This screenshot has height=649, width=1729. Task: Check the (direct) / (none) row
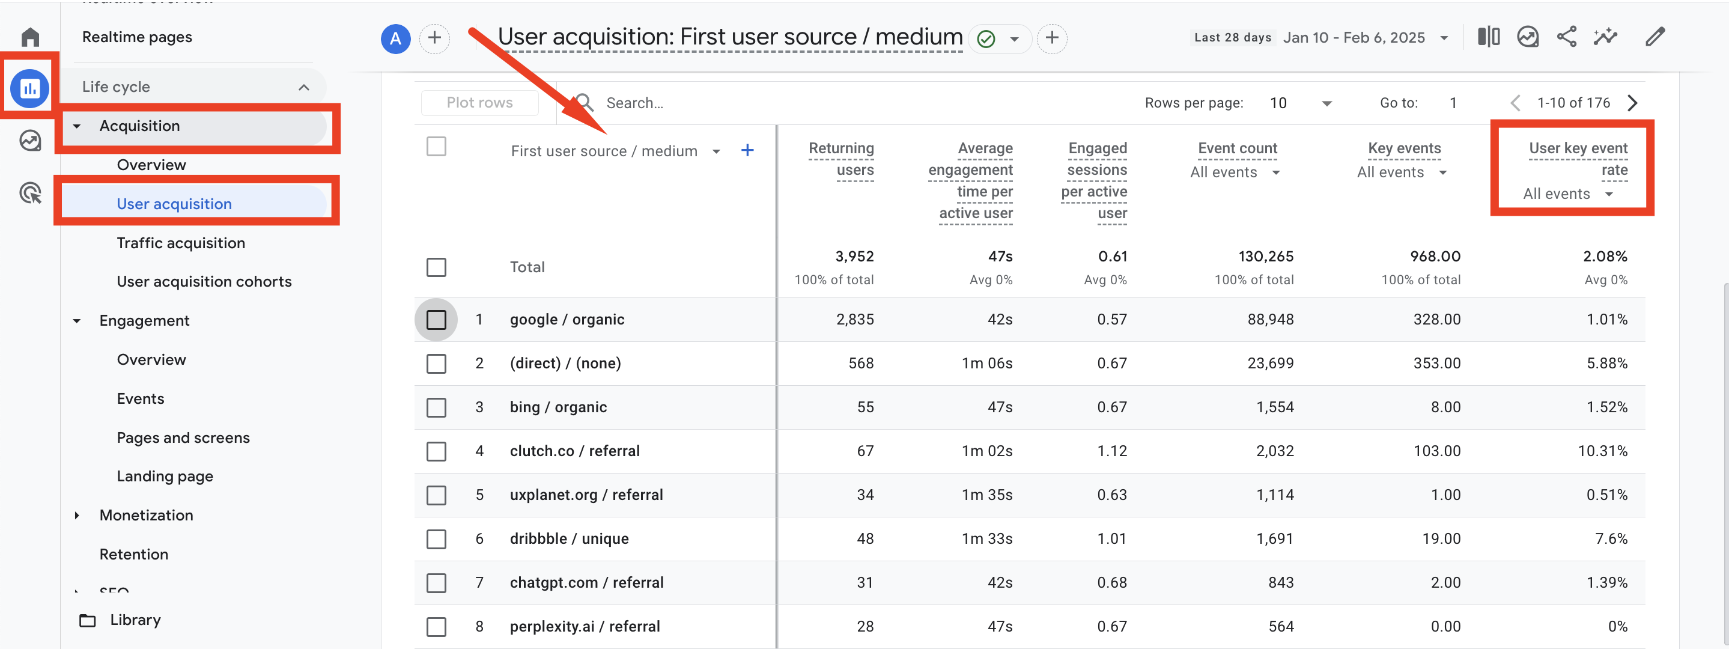tap(436, 363)
